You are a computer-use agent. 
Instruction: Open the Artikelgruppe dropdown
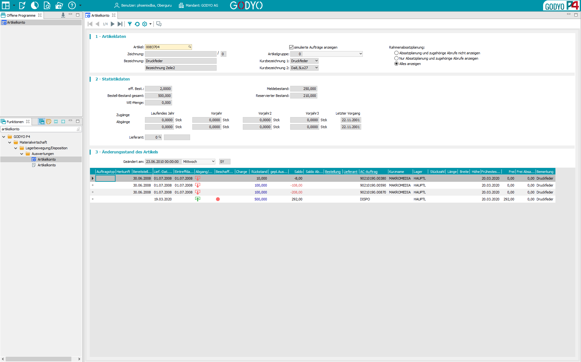coord(361,54)
